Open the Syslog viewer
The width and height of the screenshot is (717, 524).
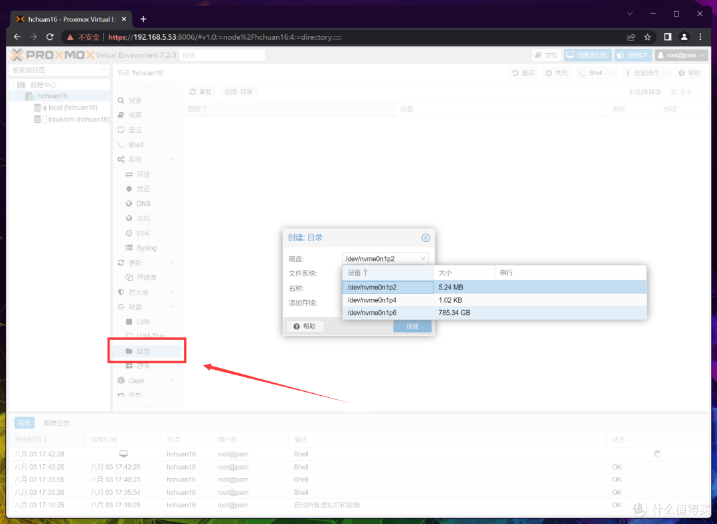[146, 248]
